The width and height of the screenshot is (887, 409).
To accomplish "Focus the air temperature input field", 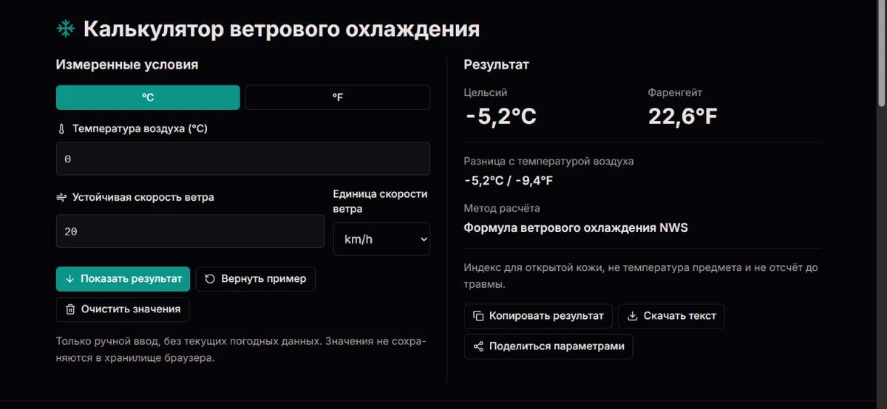I will point(243,159).
